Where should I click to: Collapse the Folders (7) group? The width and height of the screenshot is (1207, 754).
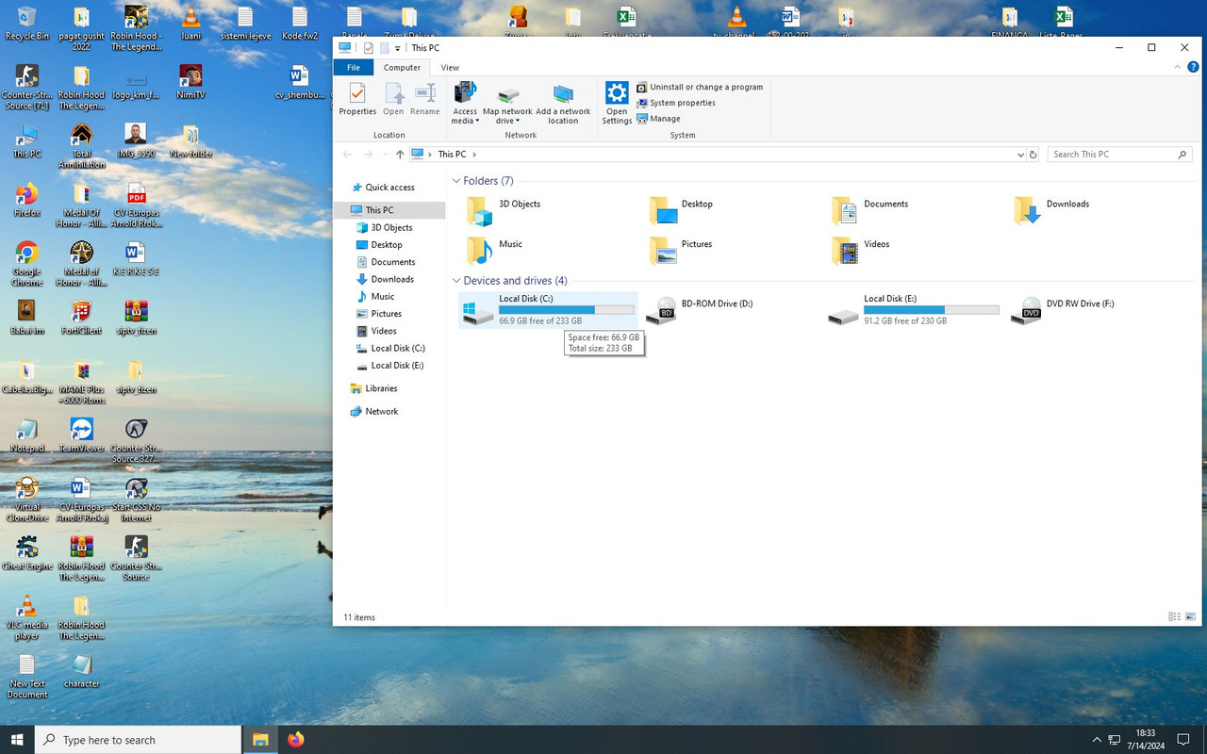456,181
